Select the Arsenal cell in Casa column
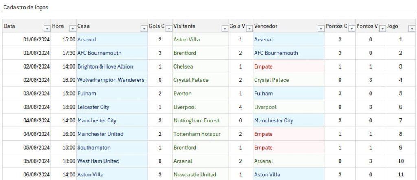Screen dimensions: 417x180 point(112,39)
